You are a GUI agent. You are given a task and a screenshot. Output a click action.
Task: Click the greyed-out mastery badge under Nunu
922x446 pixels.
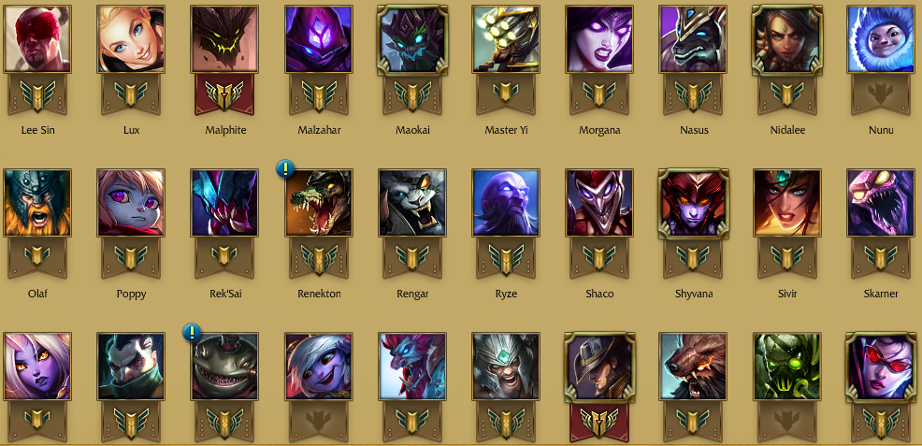[881, 94]
